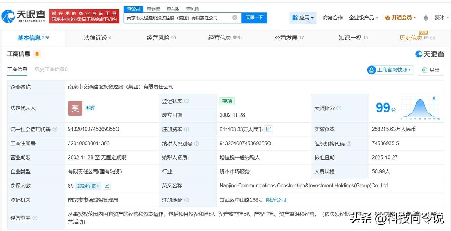Click the paid-in capital 258215.63万人民币

[394, 129]
